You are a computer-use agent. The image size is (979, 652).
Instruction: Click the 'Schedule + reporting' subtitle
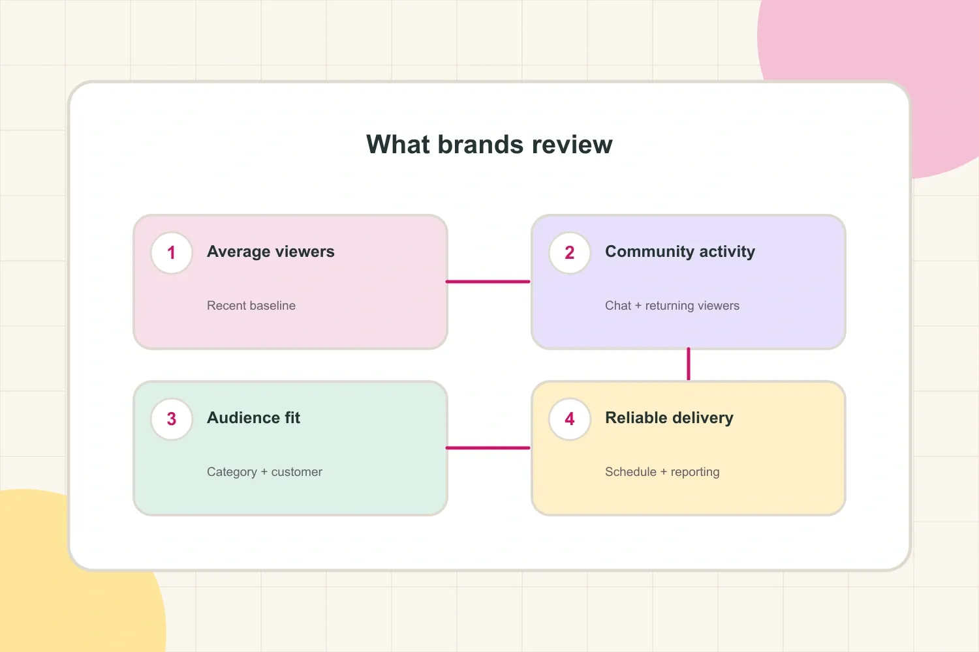662,472
